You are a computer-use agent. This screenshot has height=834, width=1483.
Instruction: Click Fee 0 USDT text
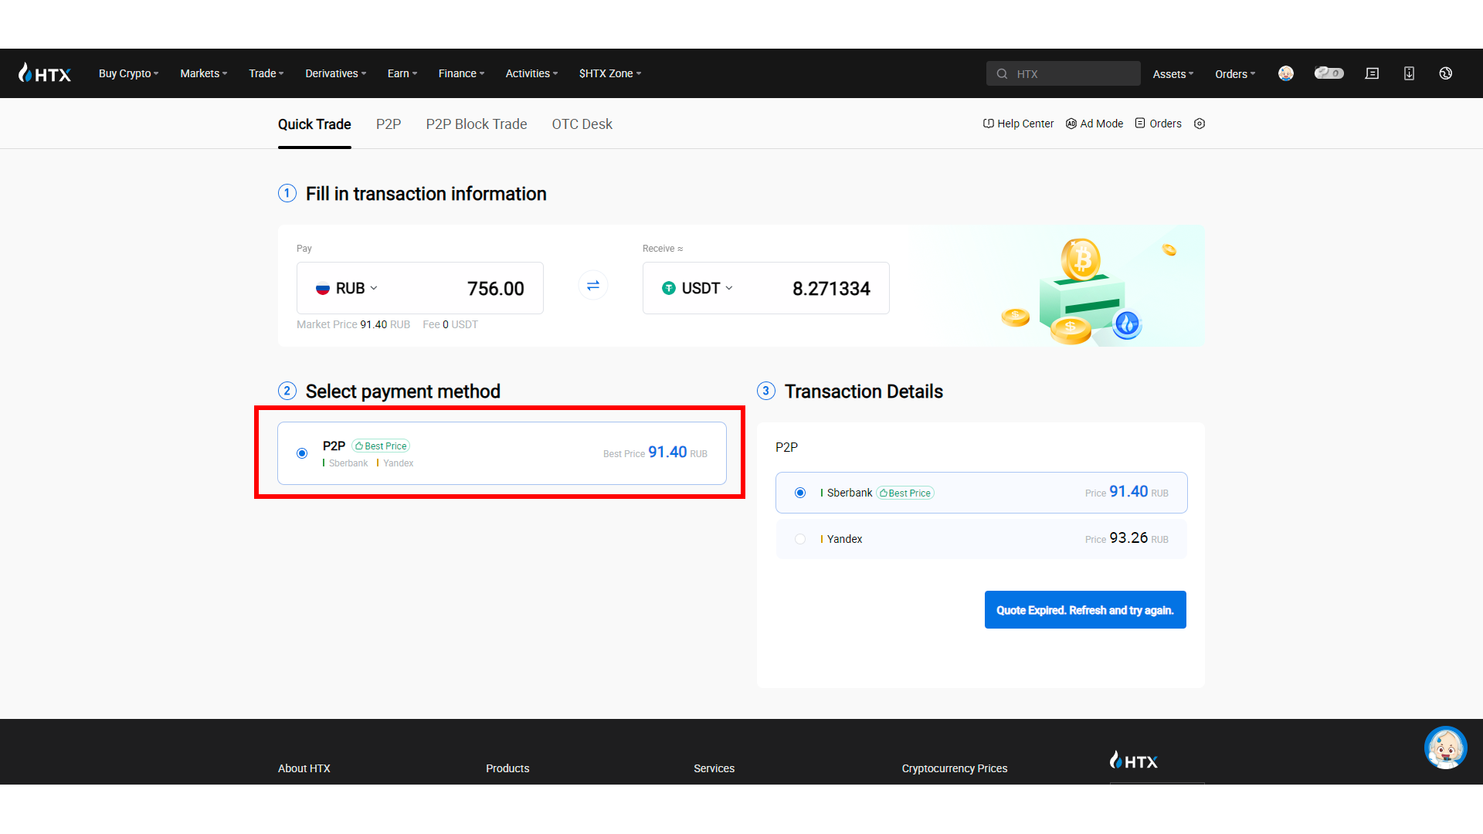tap(450, 324)
